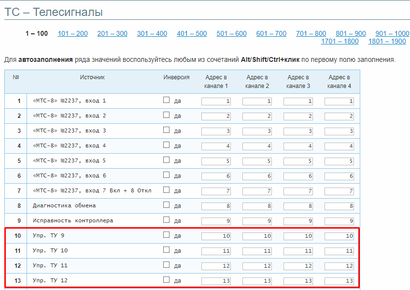The width and height of the screenshot is (410, 290).
Task: Navigate to the 901 – 1000 page
Action: tap(392, 33)
